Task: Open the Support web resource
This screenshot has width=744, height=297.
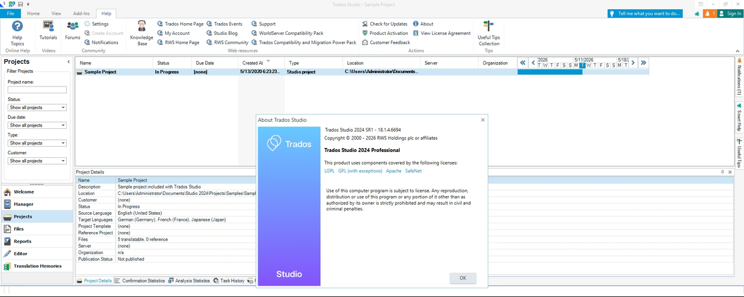Action: tap(263, 24)
